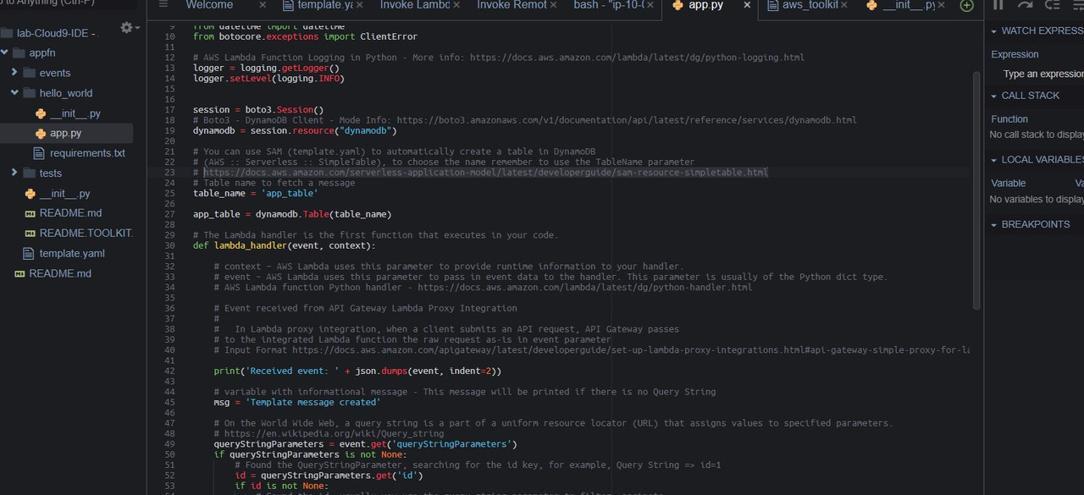1084x495 pixels.
Task: Select the events folder
Action: [55, 73]
